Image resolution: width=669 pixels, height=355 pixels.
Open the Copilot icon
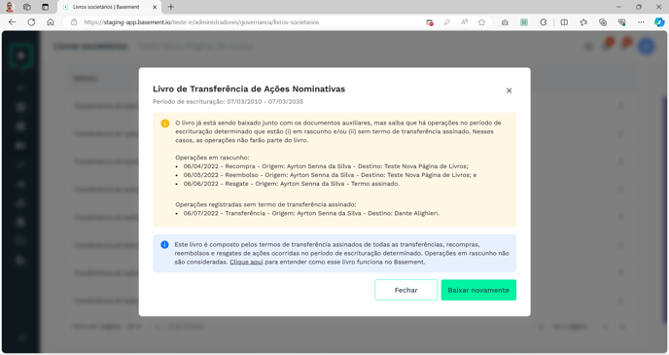659,22
